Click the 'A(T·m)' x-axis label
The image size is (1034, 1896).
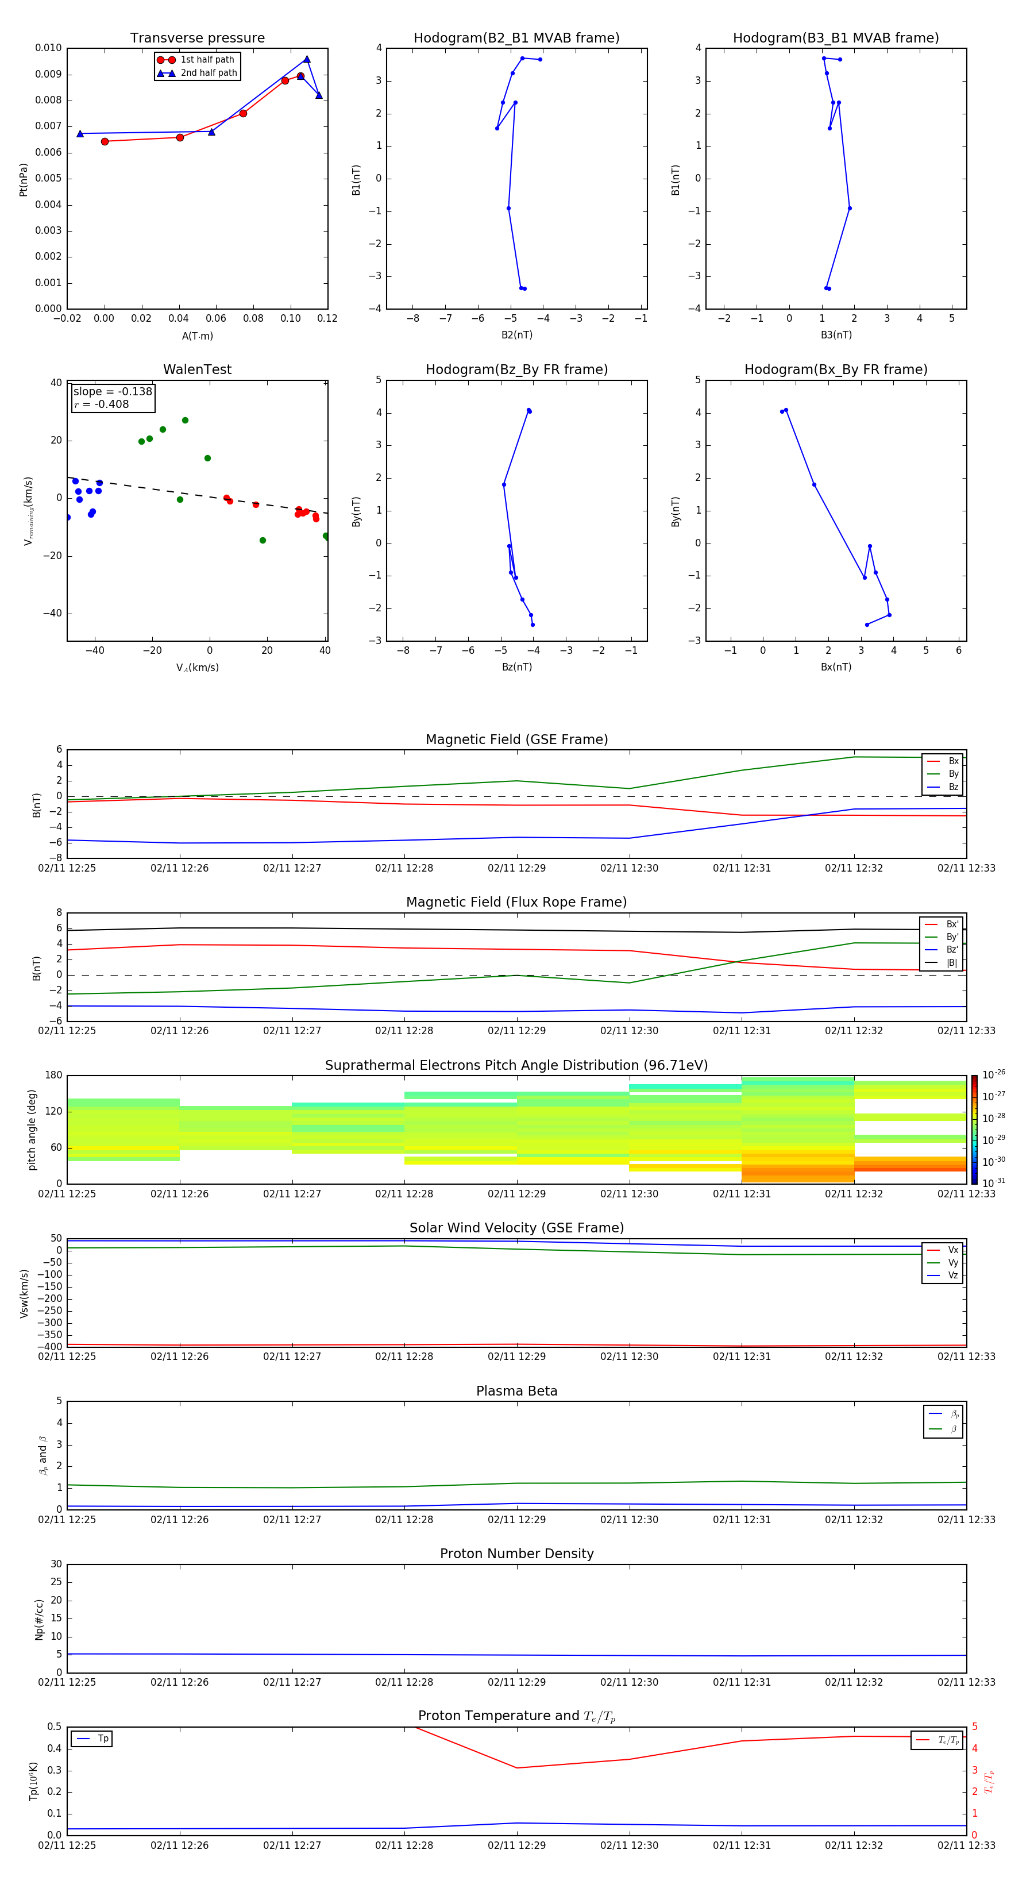tap(197, 336)
